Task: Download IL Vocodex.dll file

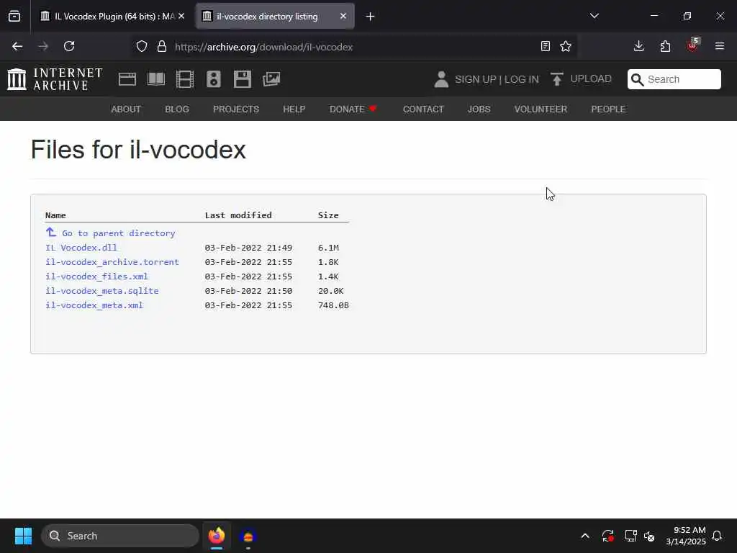Action: 81,248
